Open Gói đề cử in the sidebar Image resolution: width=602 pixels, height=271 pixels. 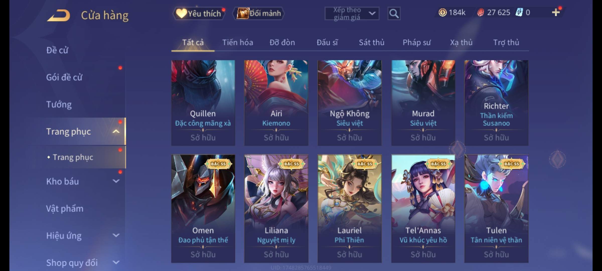[x=64, y=77]
